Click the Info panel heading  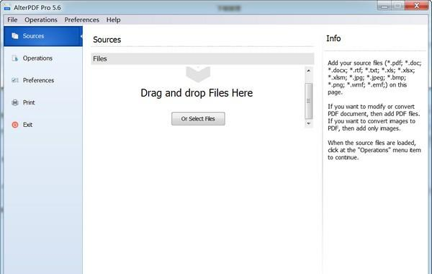[x=333, y=38]
